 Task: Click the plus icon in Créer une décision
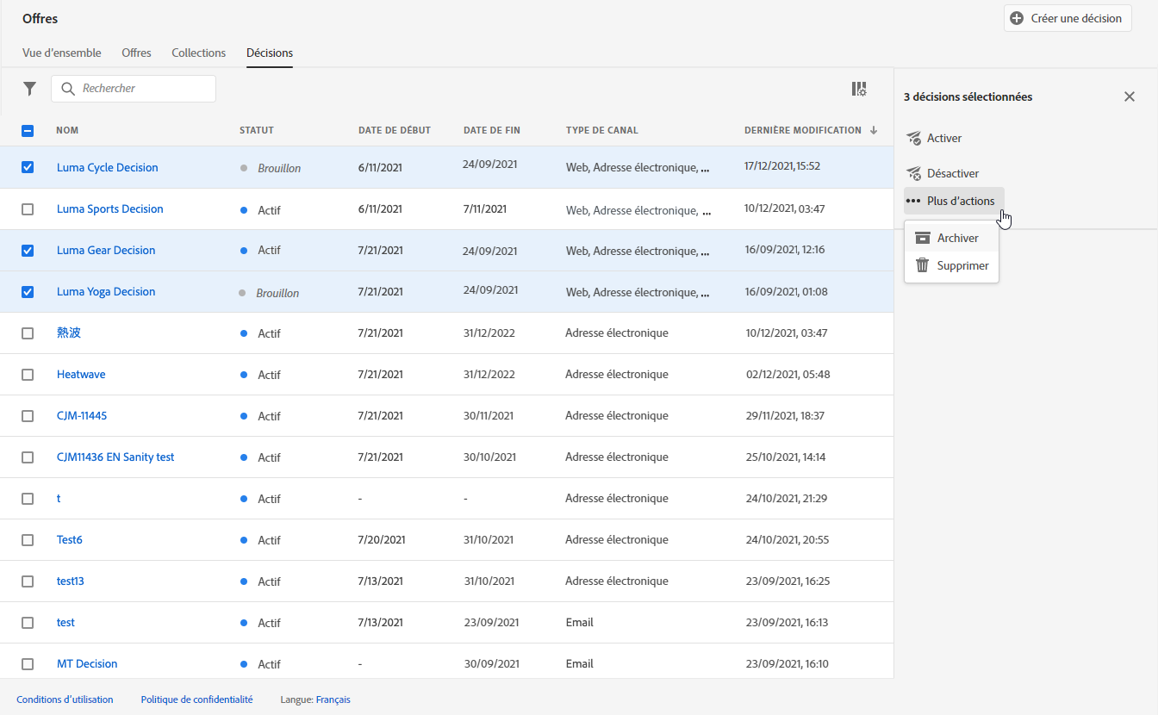(1017, 18)
